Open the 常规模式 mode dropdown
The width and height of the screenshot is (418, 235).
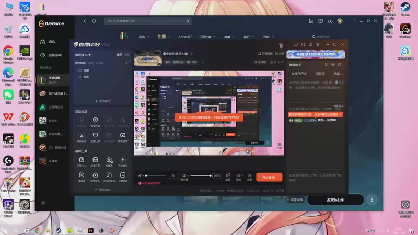tap(83, 55)
